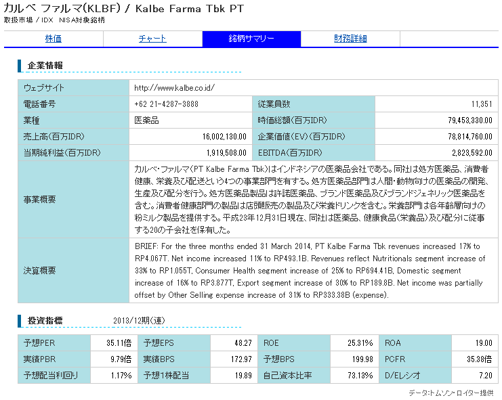This screenshot has height=400, width=502.
Task: Click the 予想EPS value 48.27
Action: 243,343
